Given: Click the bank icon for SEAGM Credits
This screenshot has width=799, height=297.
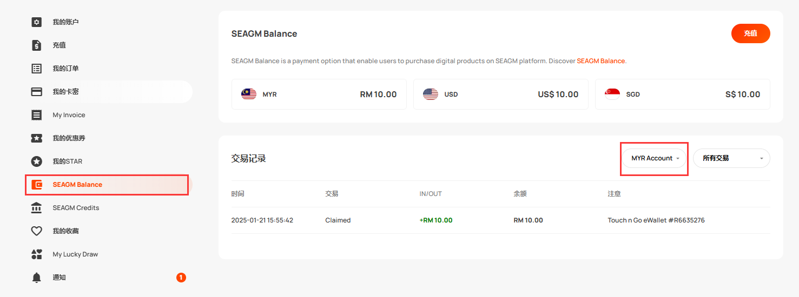Looking at the screenshot, I should click(36, 208).
